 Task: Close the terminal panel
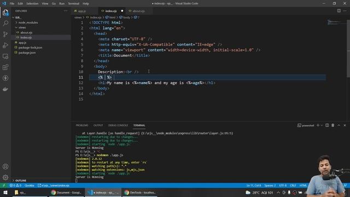coord(345,125)
